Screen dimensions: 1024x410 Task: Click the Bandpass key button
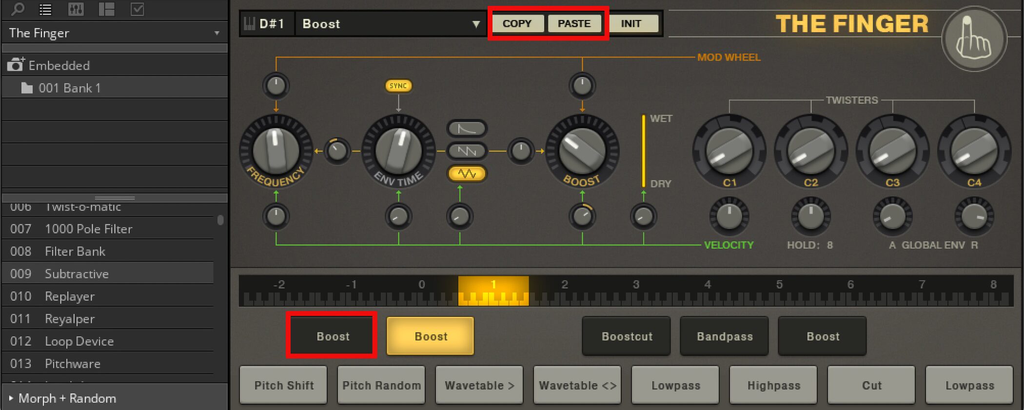[x=725, y=336]
